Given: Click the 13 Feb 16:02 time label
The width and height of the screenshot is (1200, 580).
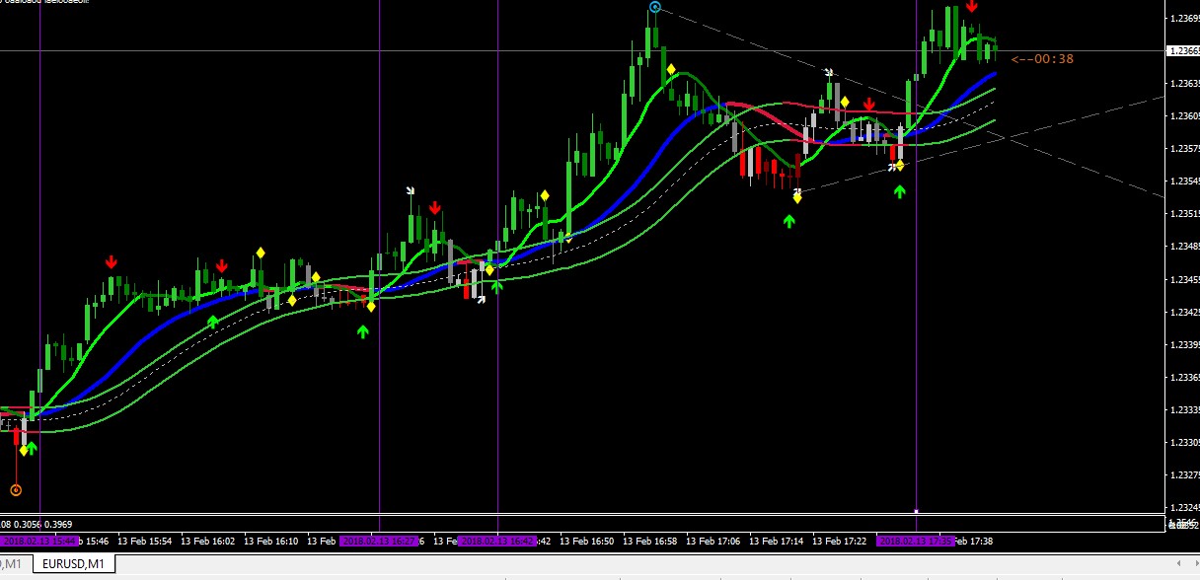Looking at the screenshot, I should [208, 541].
